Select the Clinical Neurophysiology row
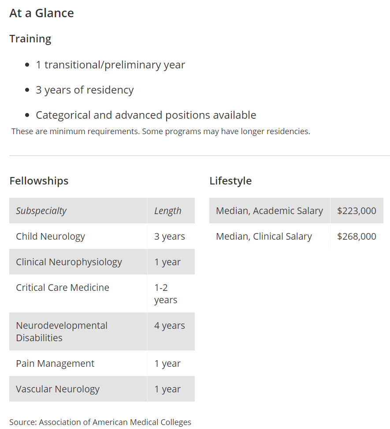Screen dimensions: 390x429 (x=102, y=262)
